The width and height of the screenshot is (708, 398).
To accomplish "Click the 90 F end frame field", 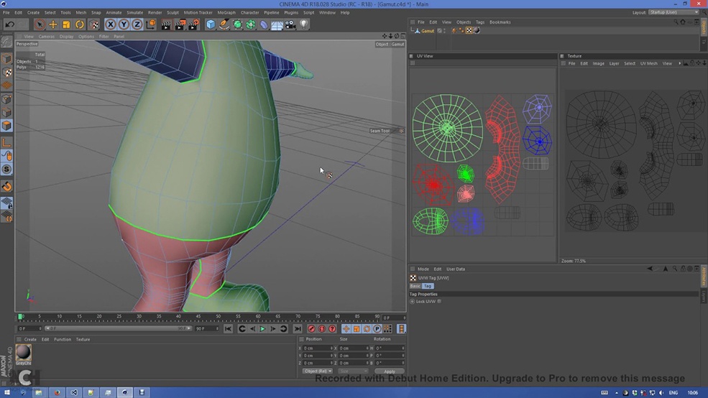I will click(207, 328).
